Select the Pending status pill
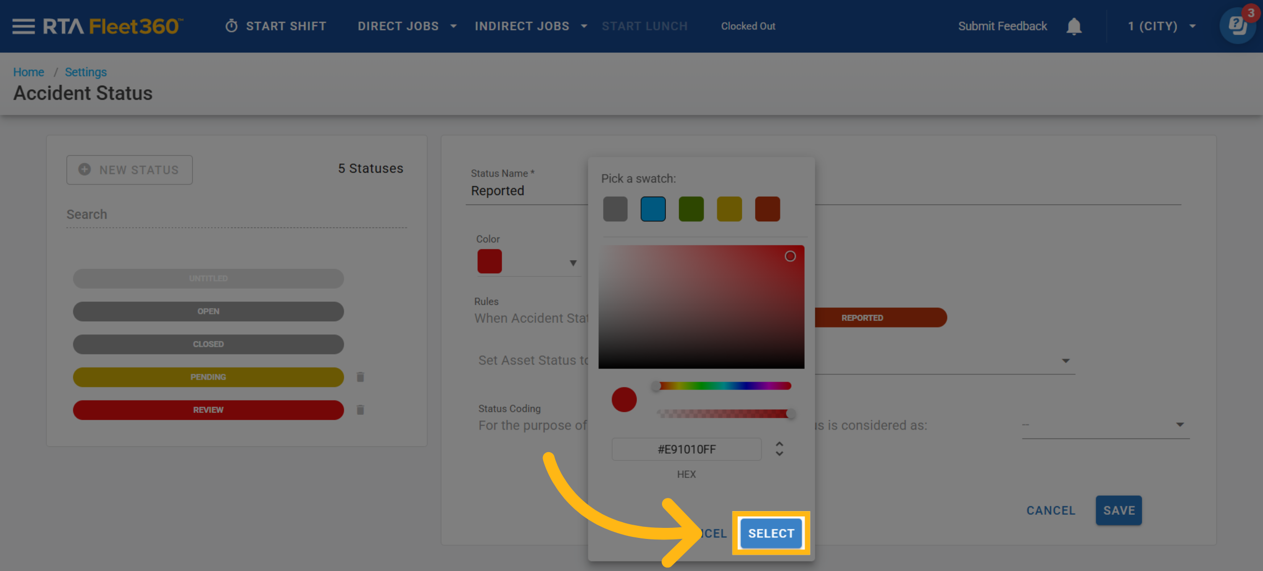 [208, 377]
